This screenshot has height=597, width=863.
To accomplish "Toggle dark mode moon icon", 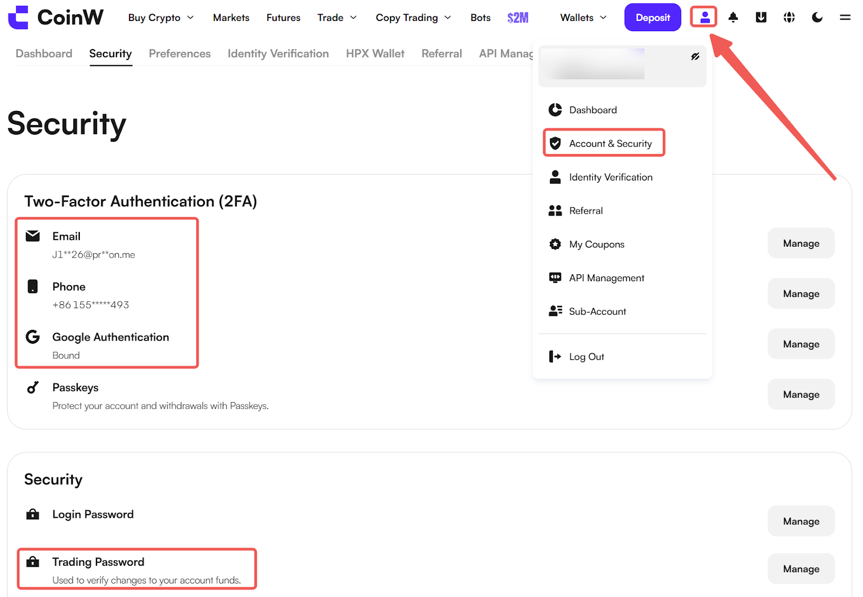I will 817,17.
